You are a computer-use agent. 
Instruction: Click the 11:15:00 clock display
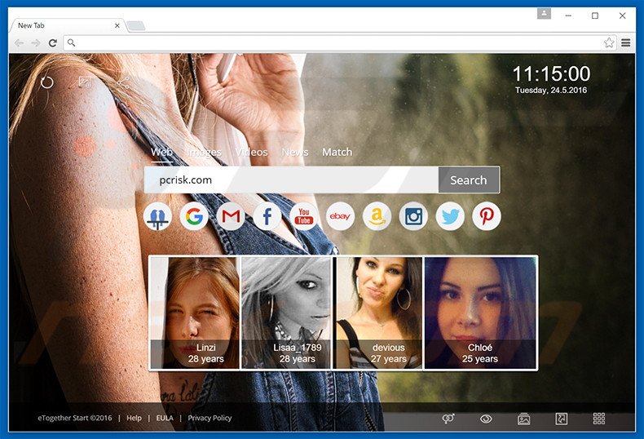[x=551, y=74]
